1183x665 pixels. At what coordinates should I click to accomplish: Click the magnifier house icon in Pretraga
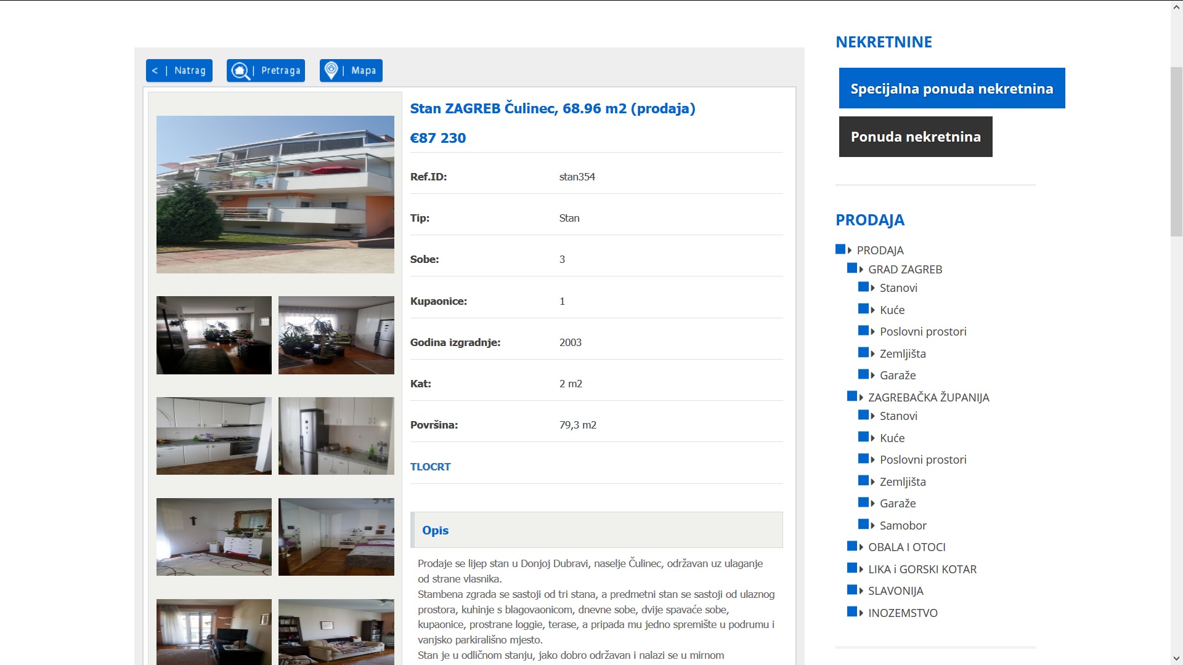click(x=240, y=71)
